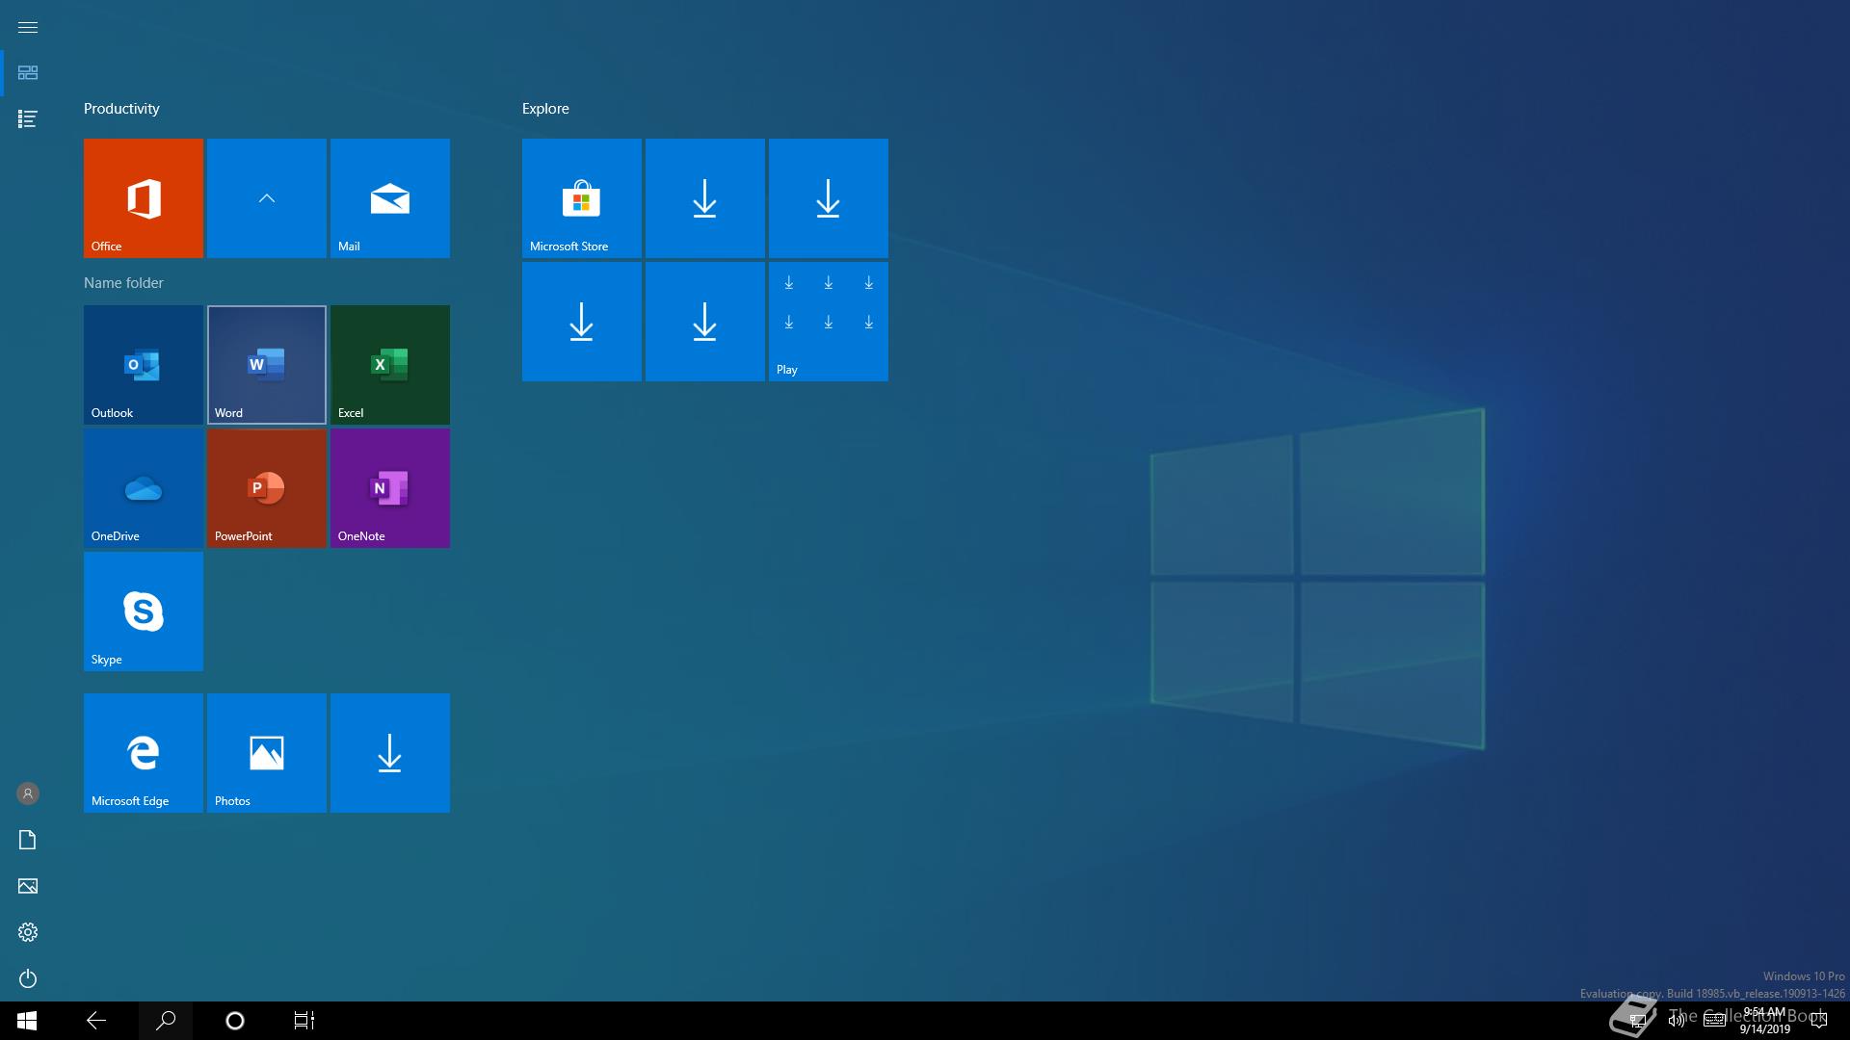1850x1040 pixels.
Task: Open the OneDrive tile
Action: 143,488
